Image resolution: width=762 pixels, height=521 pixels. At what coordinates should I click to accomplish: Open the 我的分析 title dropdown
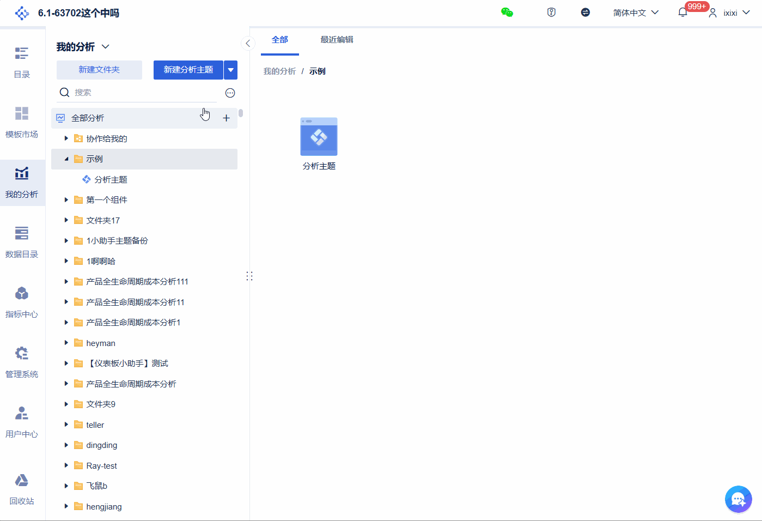point(106,47)
